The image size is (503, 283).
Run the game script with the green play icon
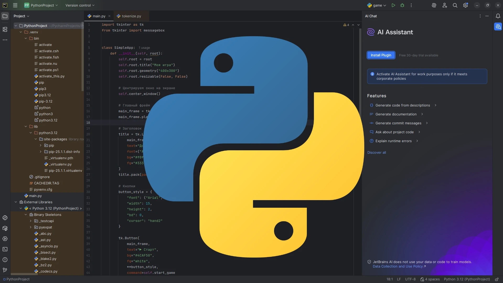coord(393,5)
